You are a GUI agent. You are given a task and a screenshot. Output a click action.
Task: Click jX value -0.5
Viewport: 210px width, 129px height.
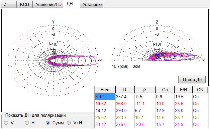[145, 97]
